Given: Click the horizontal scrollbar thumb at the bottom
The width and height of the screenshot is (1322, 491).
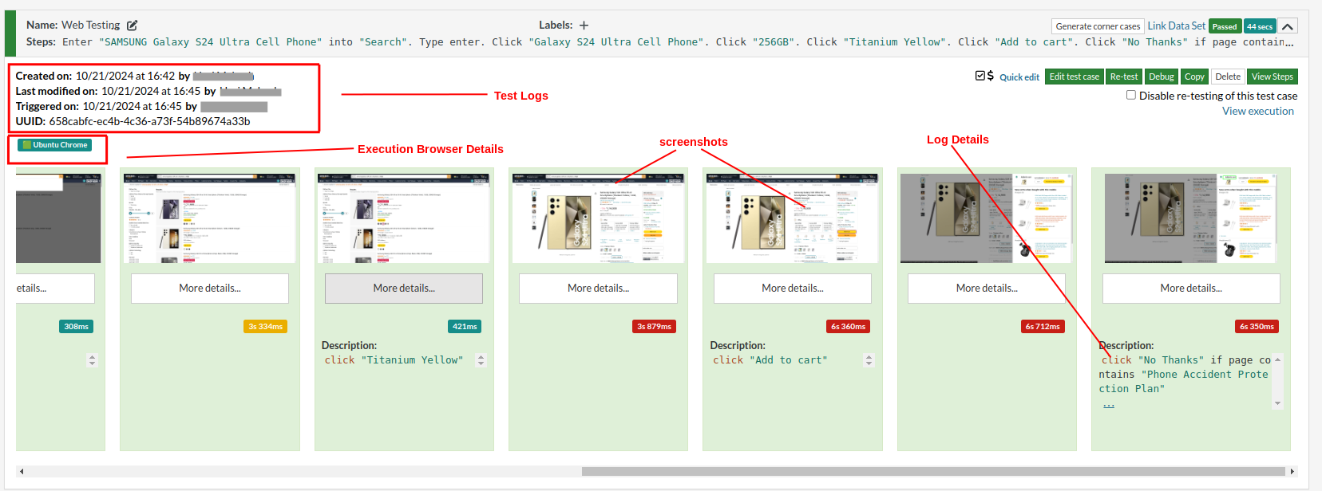Looking at the screenshot, I should point(932,471).
